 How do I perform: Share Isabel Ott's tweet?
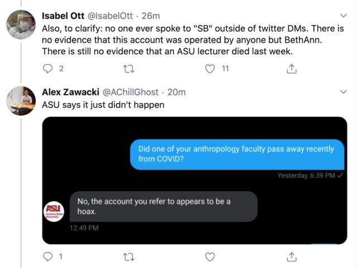point(291,69)
